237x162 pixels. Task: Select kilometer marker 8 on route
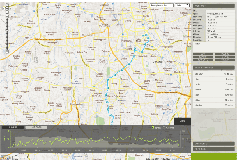click(x=115, y=75)
